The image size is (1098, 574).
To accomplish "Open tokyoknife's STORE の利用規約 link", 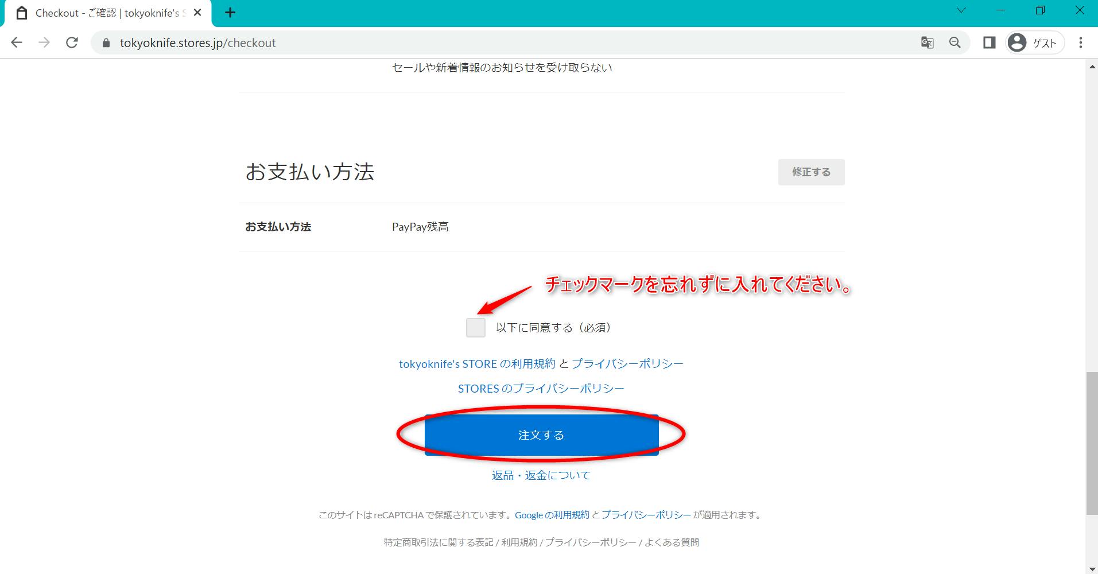I will (x=477, y=364).
